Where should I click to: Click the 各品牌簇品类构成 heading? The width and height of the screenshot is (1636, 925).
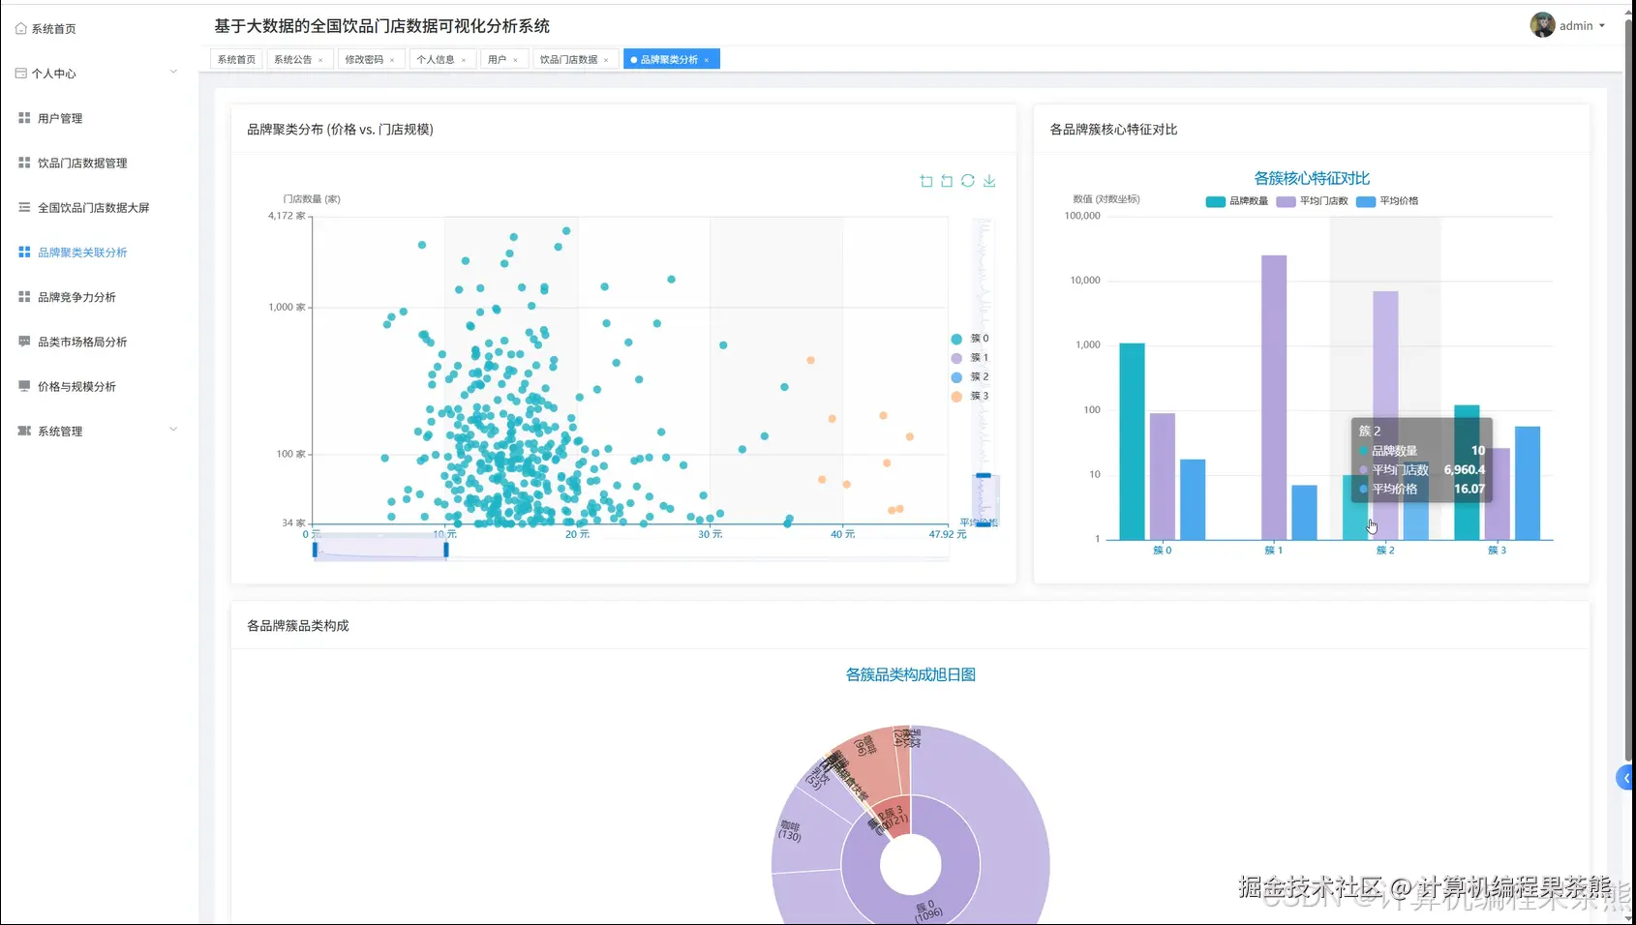coord(297,626)
